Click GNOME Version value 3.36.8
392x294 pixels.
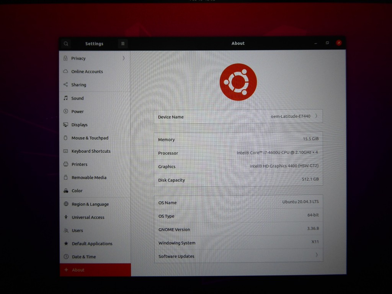(313, 228)
